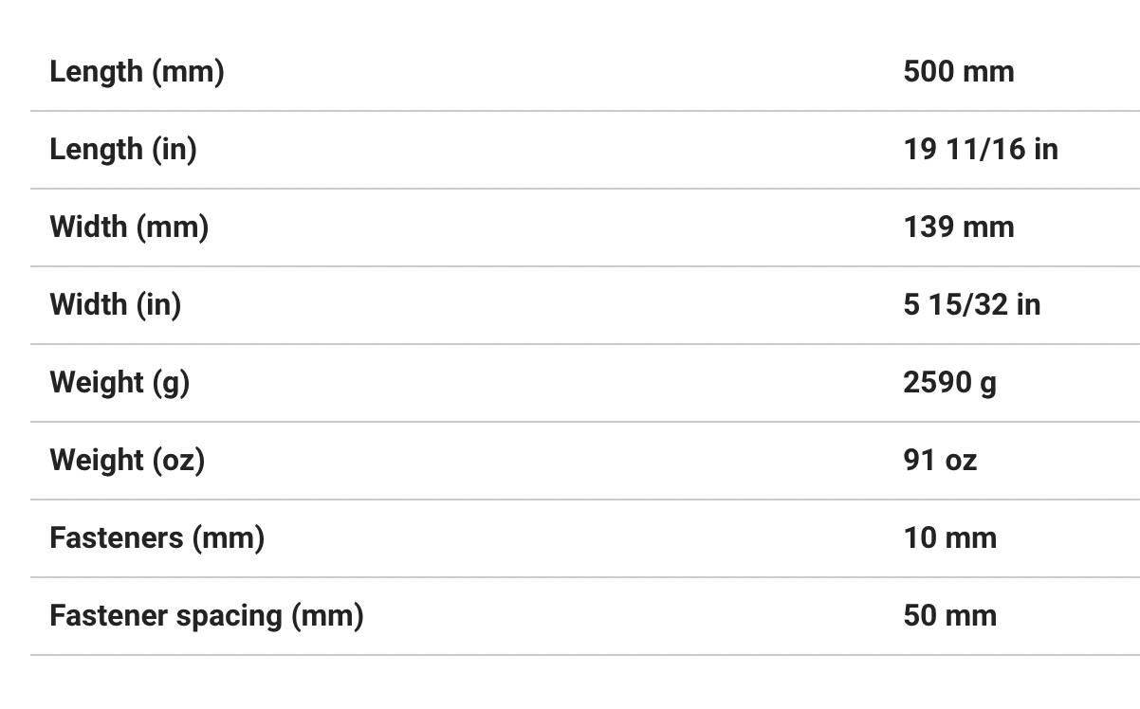Select the 500 mm length value
Image resolution: width=1140 pixels, height=709 pixels.
pyautogui.click(x=958, y=72)
